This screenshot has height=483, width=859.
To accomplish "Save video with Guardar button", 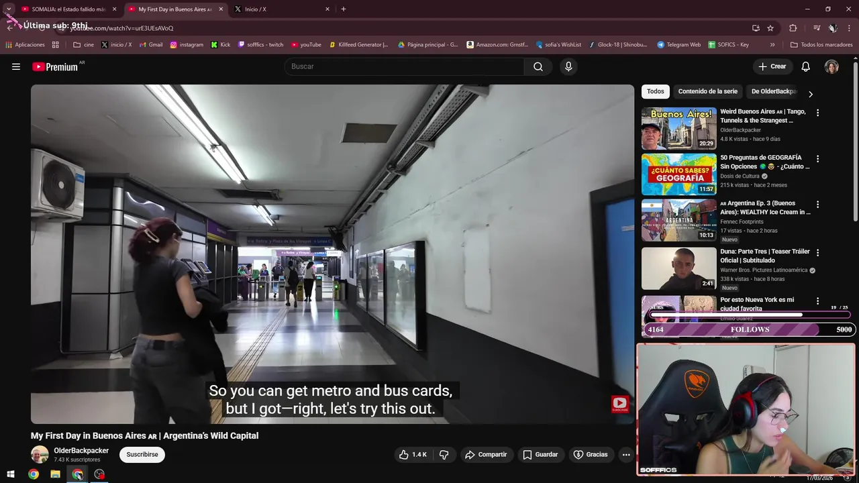I will pyautogui.click(x=540, y=454).
